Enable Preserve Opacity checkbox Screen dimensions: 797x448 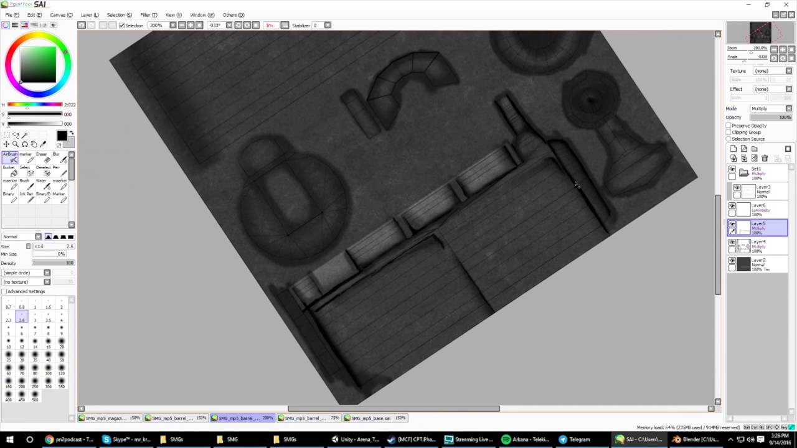point(729,126)
